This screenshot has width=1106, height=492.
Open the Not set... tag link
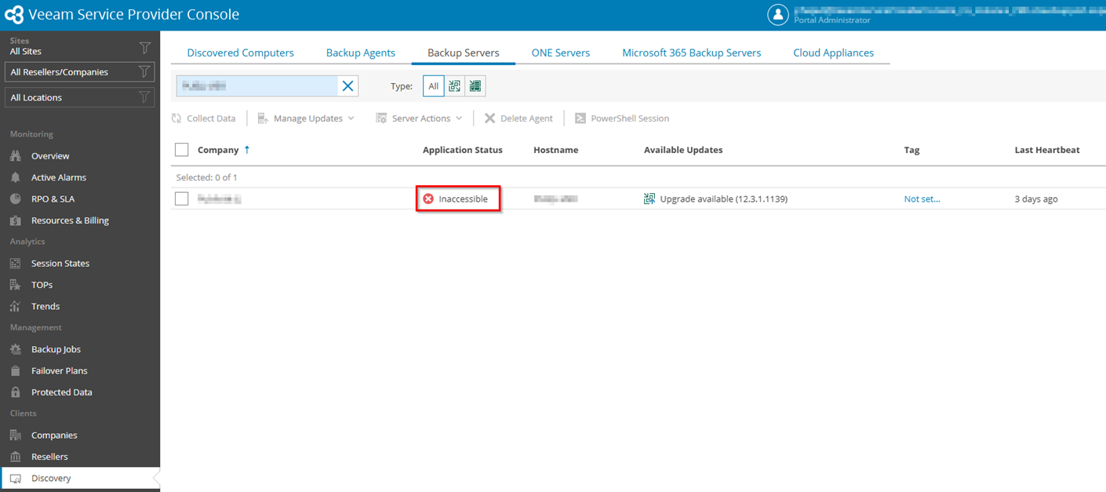[922, 199]
